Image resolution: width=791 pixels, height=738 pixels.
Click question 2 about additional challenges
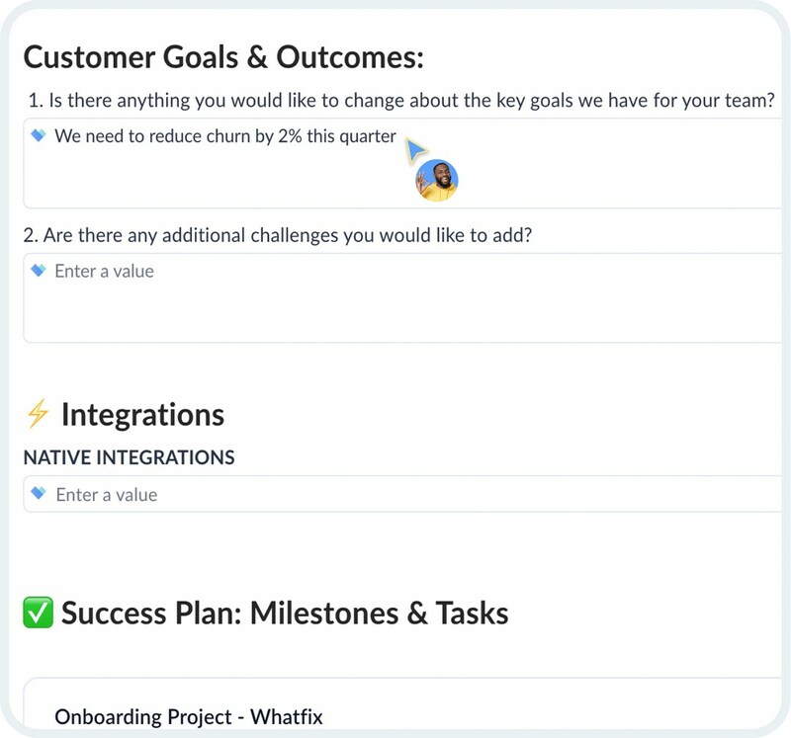click(278, 235)
